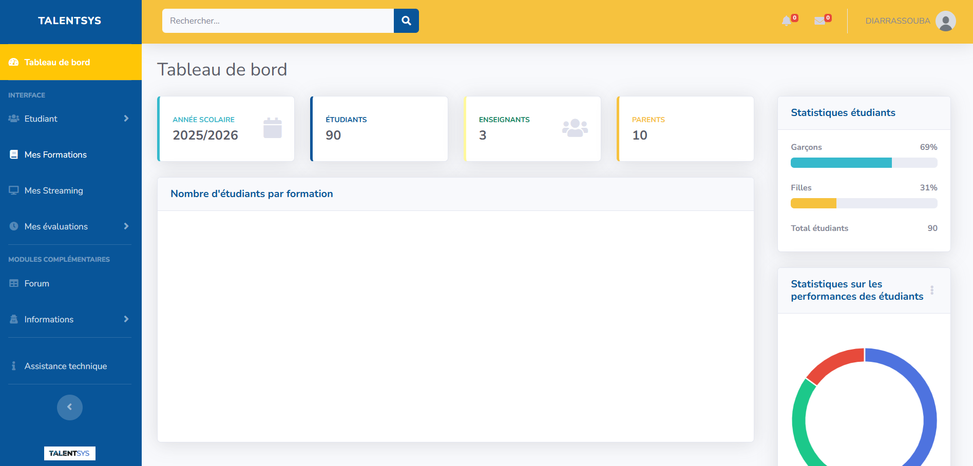The height and width of the screenshot is (466, 973).
Task: Open Assistance technique link
Action: coord(66,366)
